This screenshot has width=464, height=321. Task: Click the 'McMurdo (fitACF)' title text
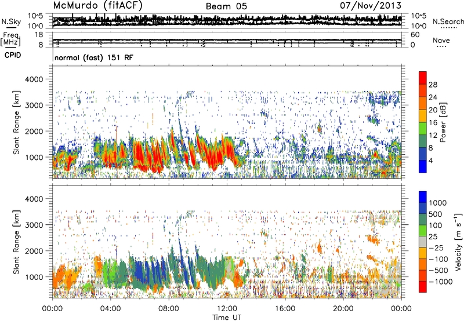[97, 6]
